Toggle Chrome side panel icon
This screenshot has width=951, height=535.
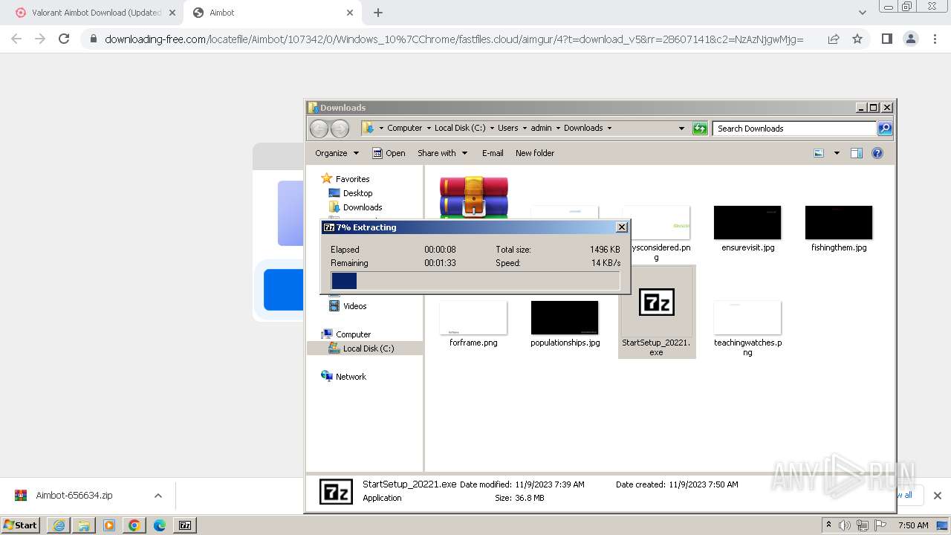pos(886,39)
